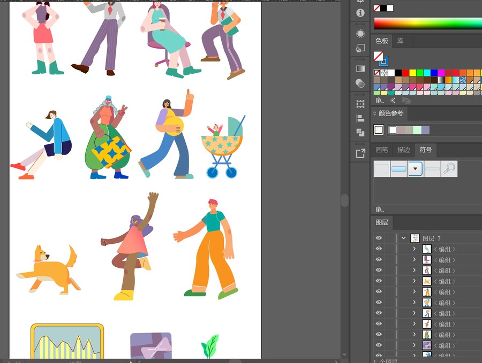Switch to the 符号 tab
This screenshot has height=363, width=482.
426,150
